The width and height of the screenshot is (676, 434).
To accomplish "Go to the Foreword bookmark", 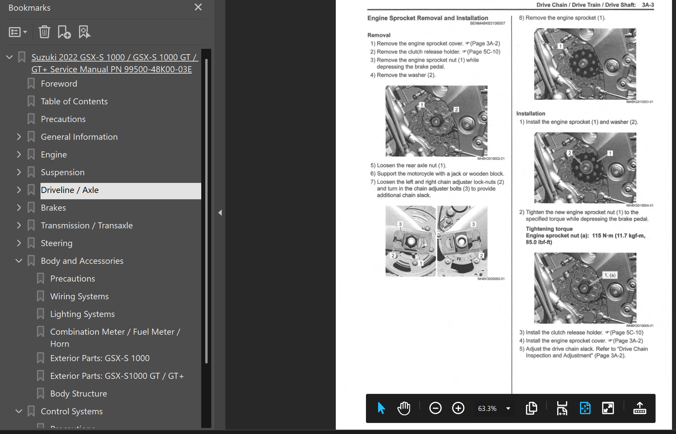I will tap(59, 84).
